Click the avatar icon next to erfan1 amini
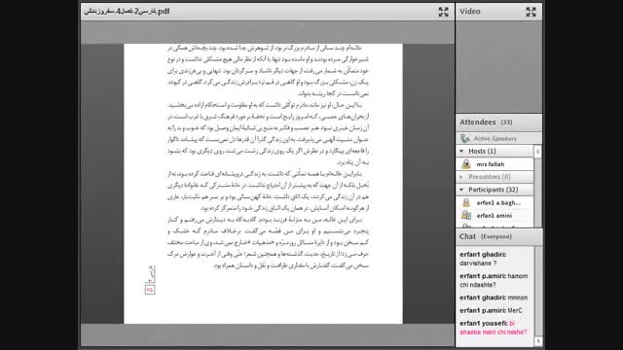The width and height of the screenshot is (623, 350). coord(466,216)
